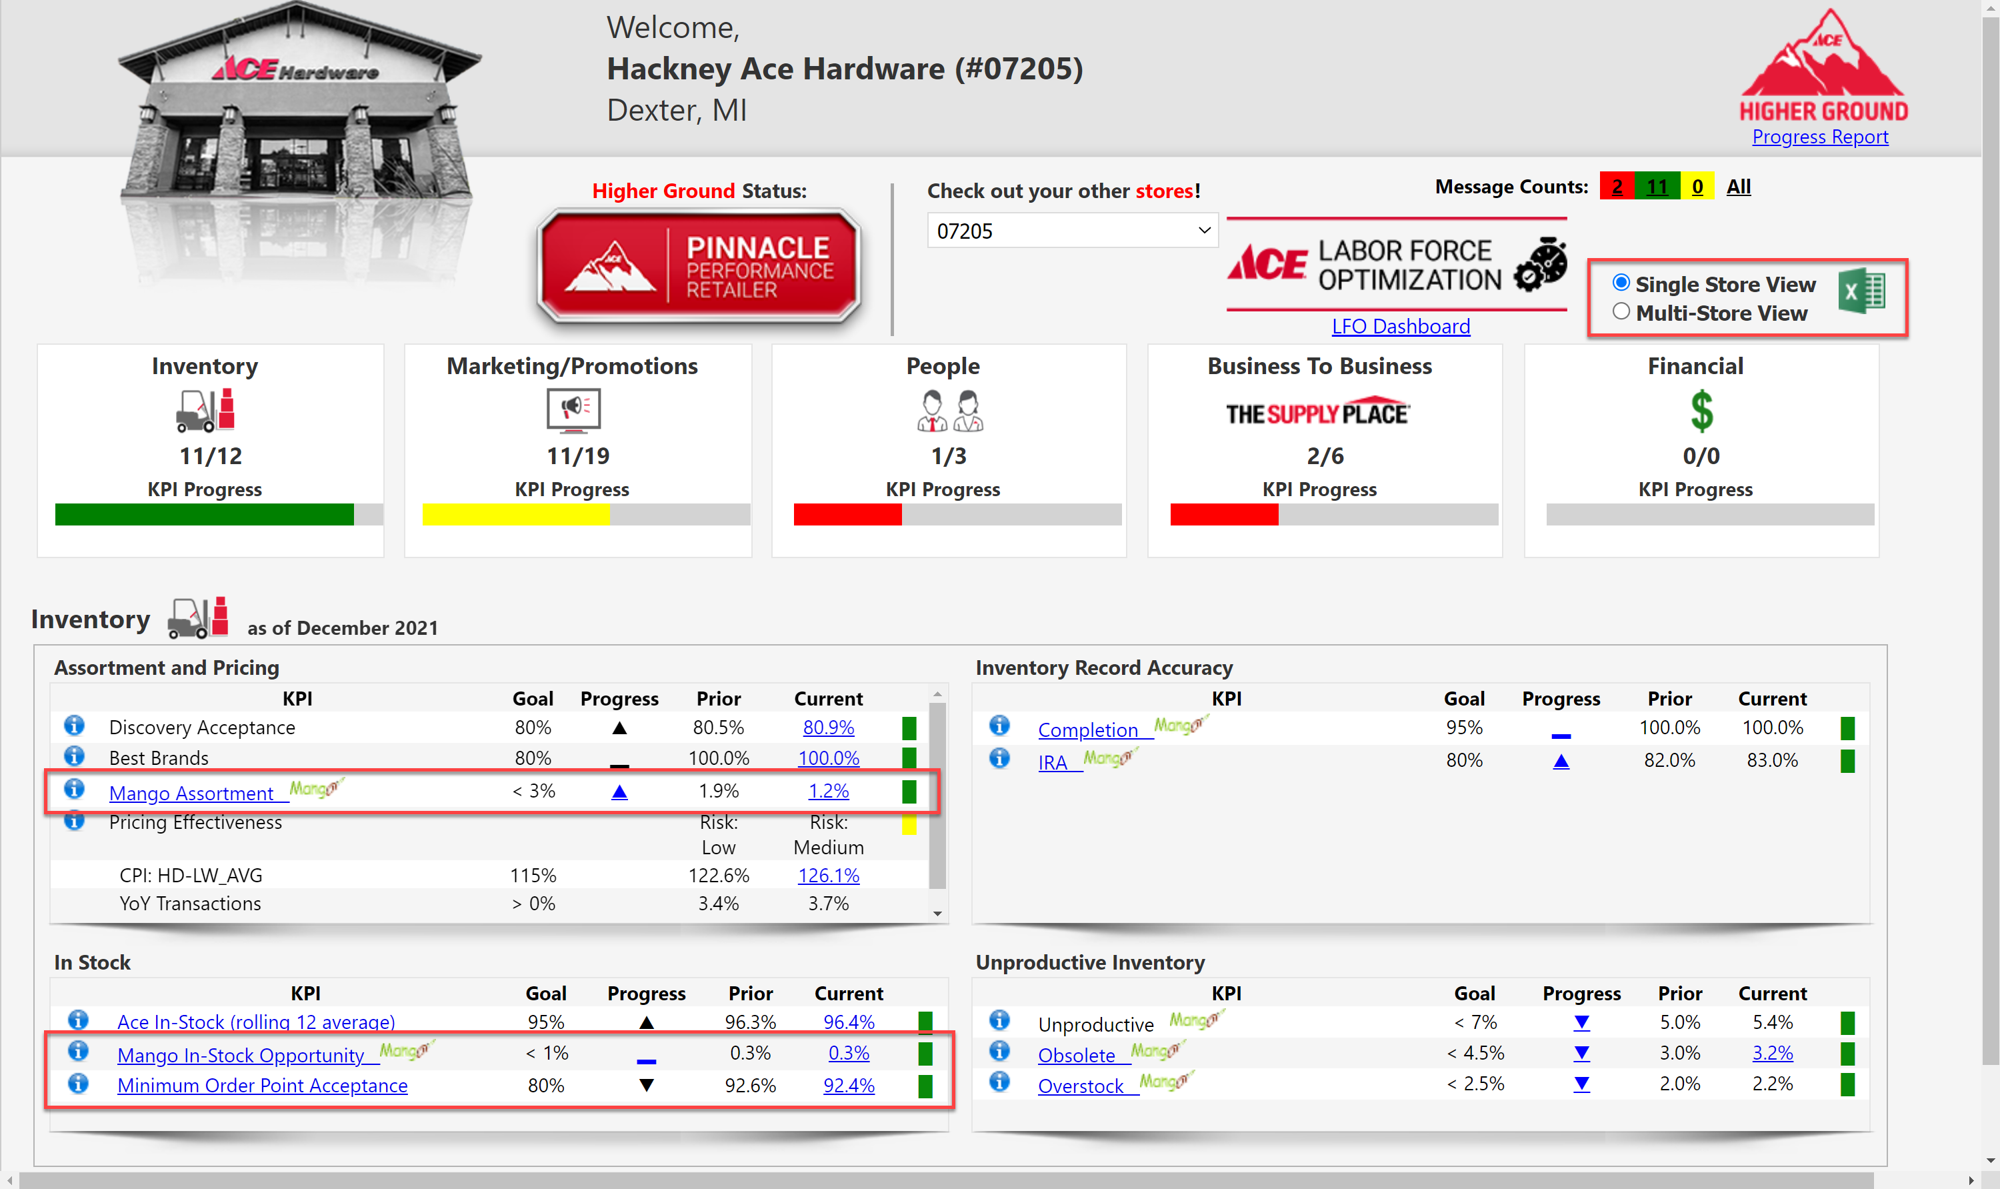Click horizontal scrollbar right arrow

pyautogui.click(x=1971, y=1180)
